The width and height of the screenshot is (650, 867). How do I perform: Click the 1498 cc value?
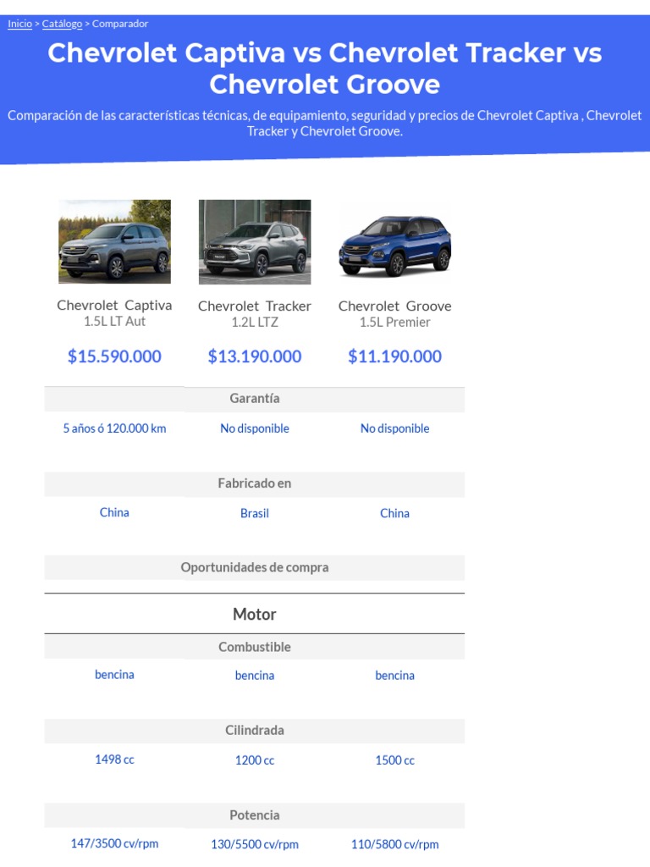[114, 759]
